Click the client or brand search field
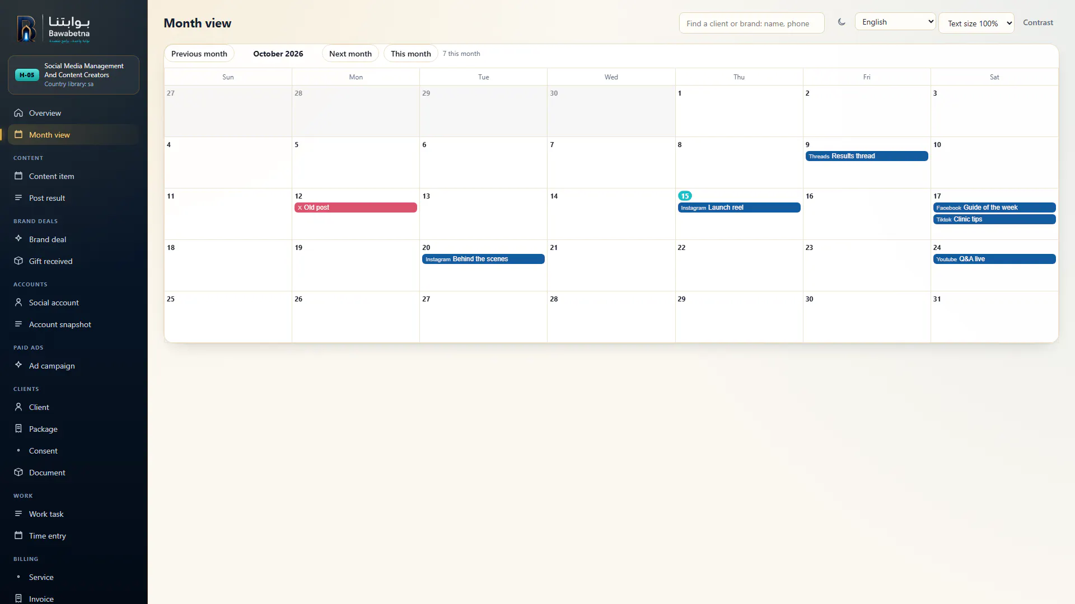 click(x=751, y=23)
